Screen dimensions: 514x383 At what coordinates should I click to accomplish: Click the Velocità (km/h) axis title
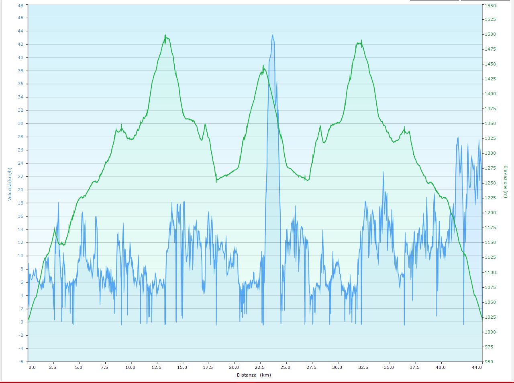(9, 184)
